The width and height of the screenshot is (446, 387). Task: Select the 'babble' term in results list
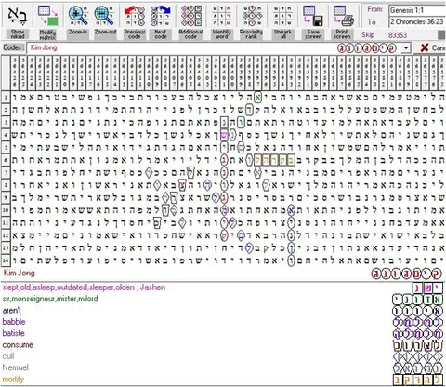(14, 322)
